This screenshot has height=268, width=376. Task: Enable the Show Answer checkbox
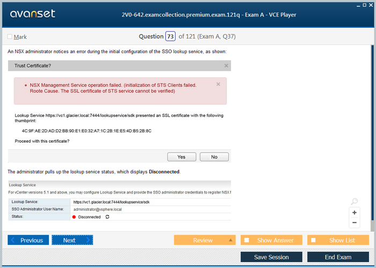coord(247,240)
